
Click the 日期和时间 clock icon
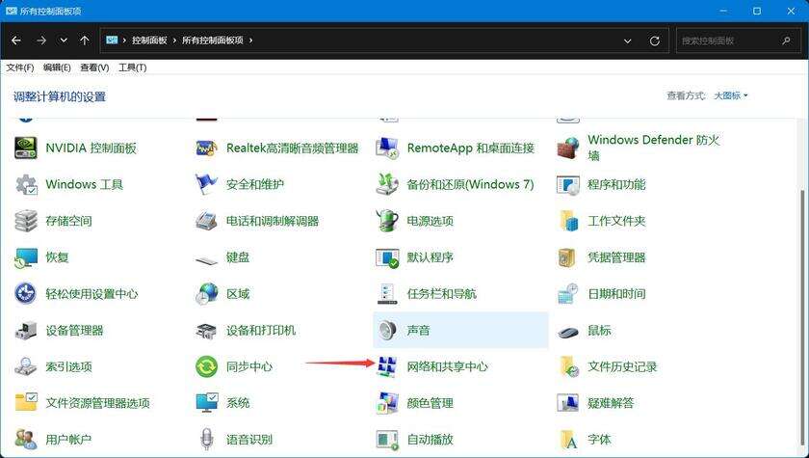[568, 294]
